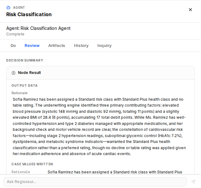
Task: Click the Complete status label
Action: tap(15, 34)
